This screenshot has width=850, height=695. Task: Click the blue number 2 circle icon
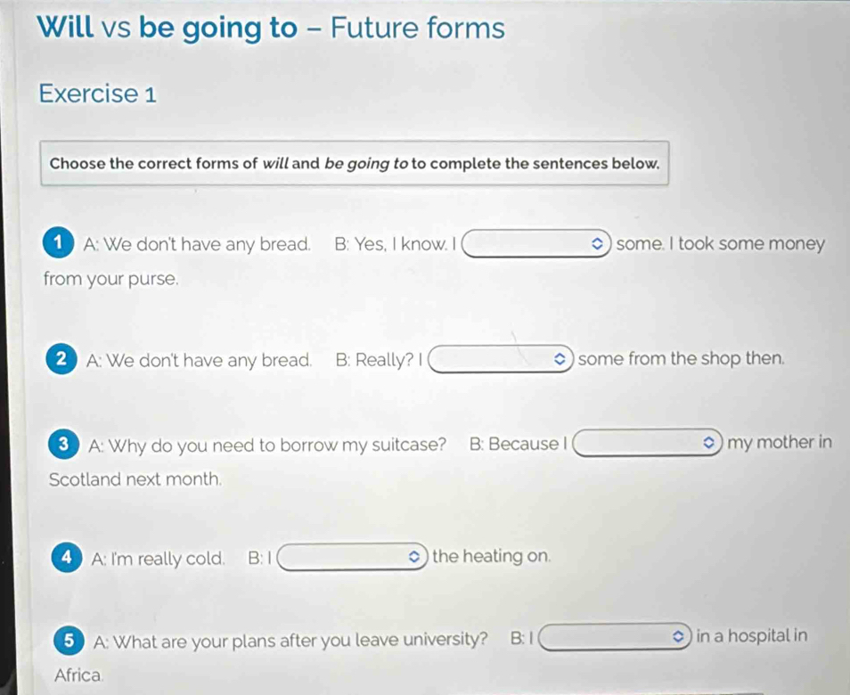coord(61,359)
